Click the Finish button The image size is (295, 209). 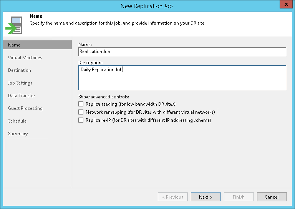click(239, 197)
